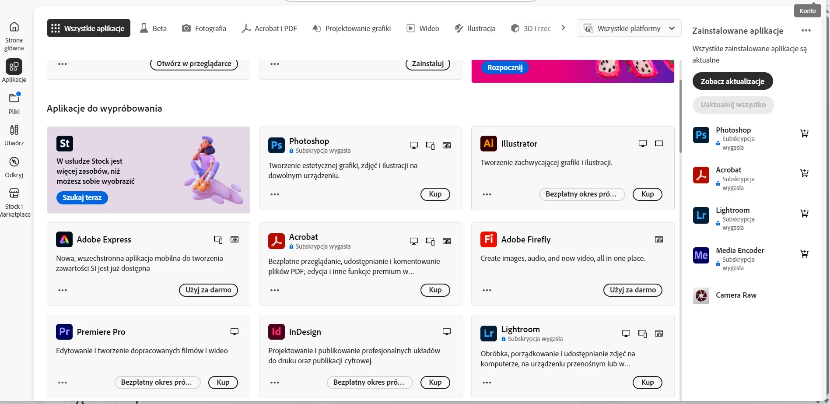
Task: Click mobile platform icon on Adobe Express card
Action: click(x=218, y=239)
